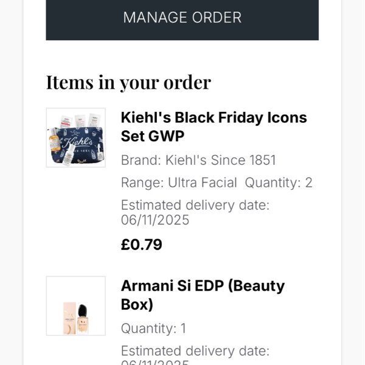Click the Armani Si EDP (Beauty Box) title
Viewport: 365px width, 365px height.
pos(203,286)
